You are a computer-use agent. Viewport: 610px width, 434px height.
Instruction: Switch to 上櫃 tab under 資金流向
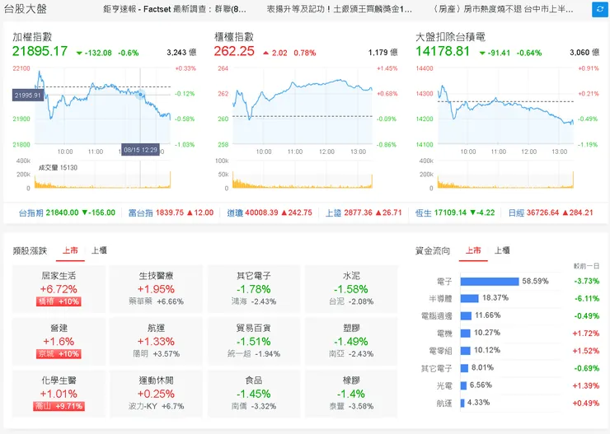502,250
